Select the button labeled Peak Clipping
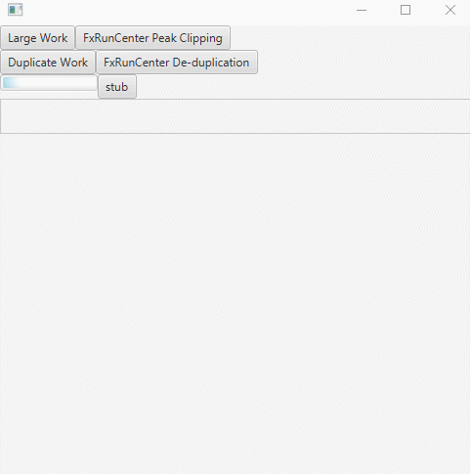470x474 pixels. tap(152, 38)
